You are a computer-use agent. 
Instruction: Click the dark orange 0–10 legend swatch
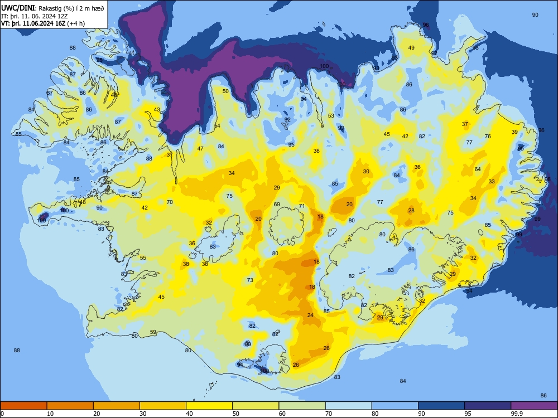[x=23, y=406]
